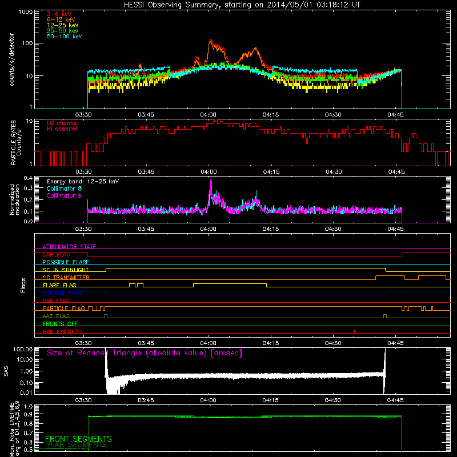Click the red BAD_PACKETS spike marker
457x457 pixels.
pyautogui.click(x=354, y=331)
